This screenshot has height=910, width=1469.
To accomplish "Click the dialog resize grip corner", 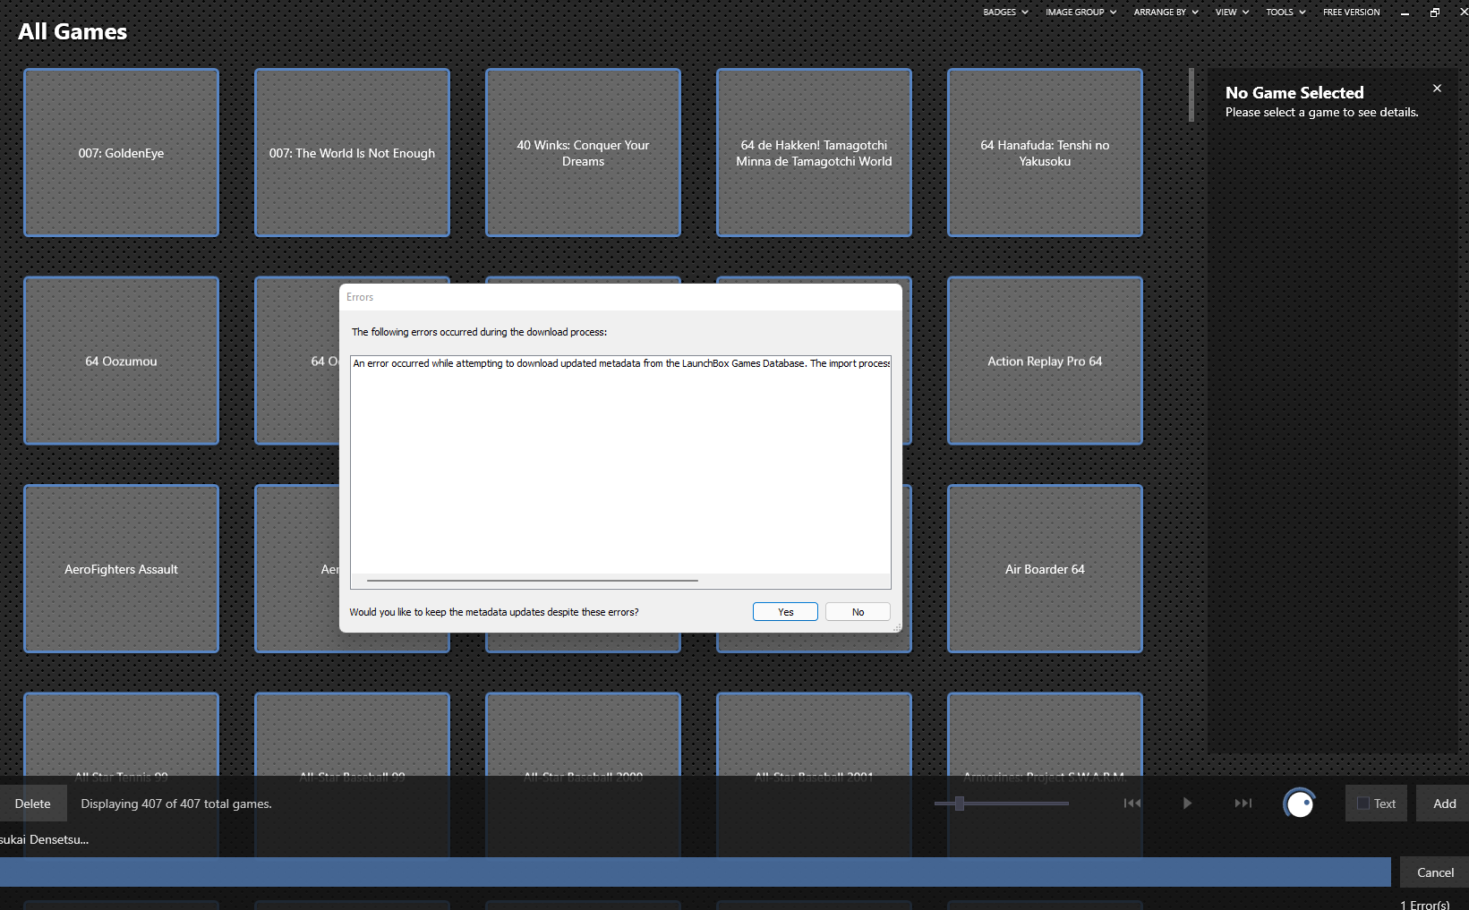I will coord(897,628).
